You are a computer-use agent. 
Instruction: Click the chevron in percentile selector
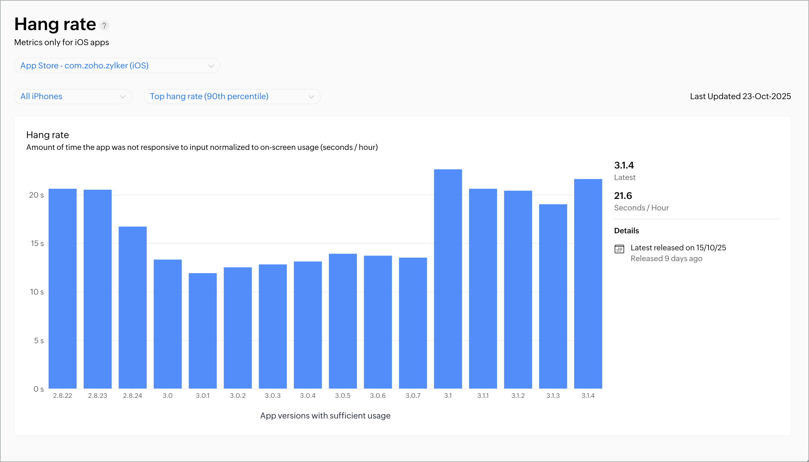(311, 97)
